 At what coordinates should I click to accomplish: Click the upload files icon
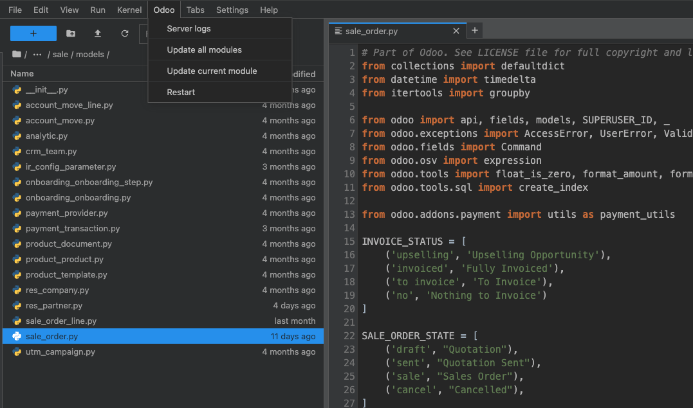(x=98, y=33)
